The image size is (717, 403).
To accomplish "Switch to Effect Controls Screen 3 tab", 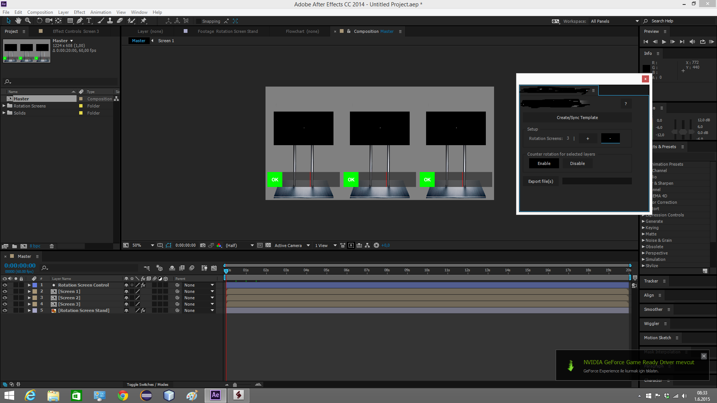I will point(76,31).
